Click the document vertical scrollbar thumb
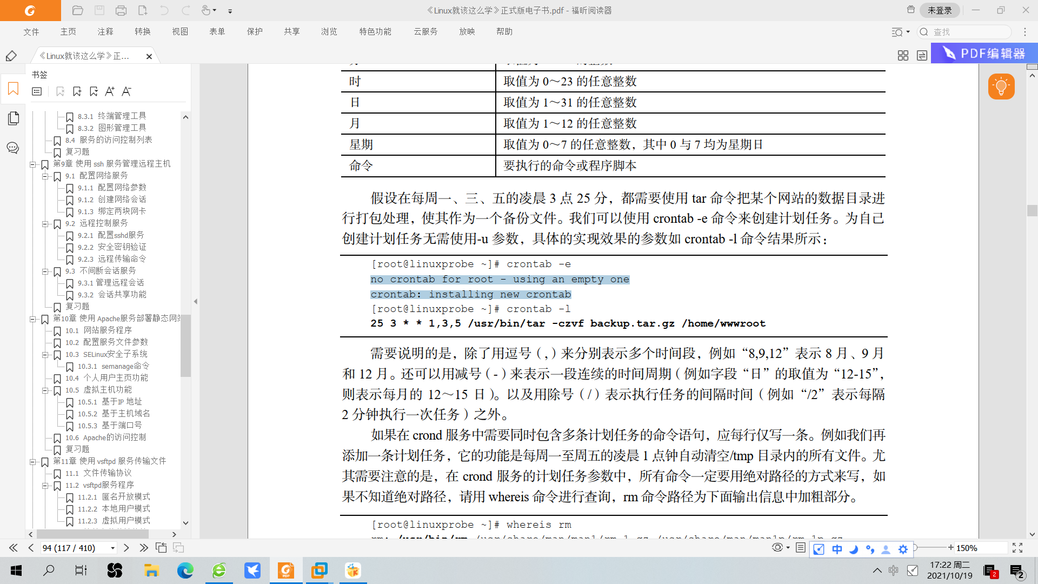The image size is (1038, 584). (x=1032, y=210)
